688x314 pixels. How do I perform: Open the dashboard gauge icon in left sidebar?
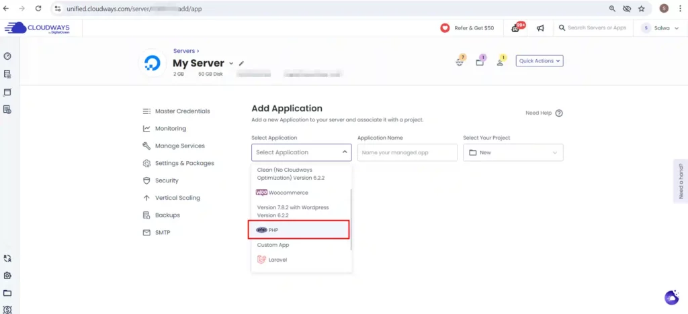click(7, 56)
